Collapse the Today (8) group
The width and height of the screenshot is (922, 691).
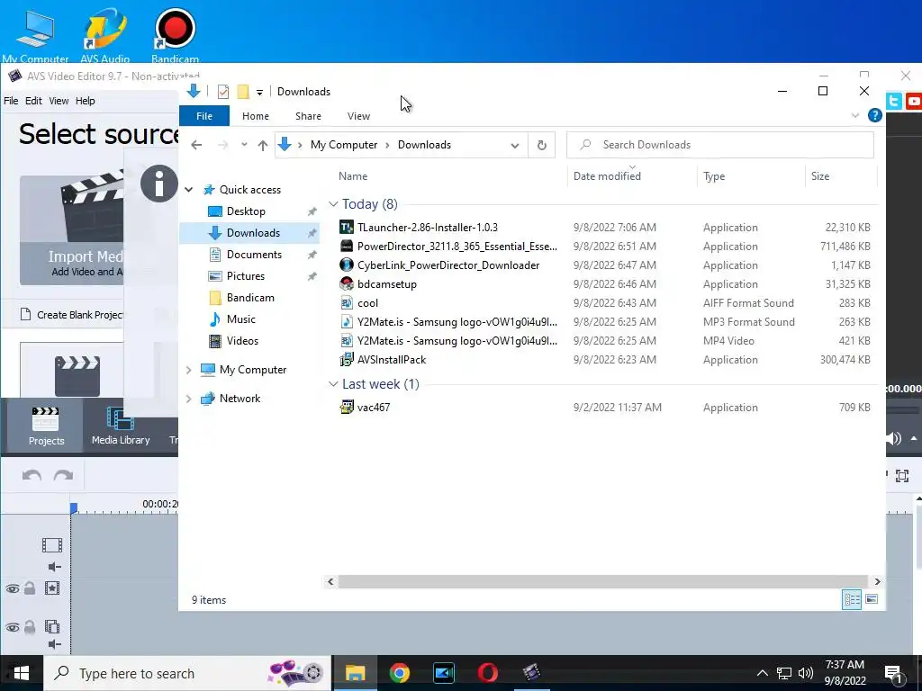[333, 204]
